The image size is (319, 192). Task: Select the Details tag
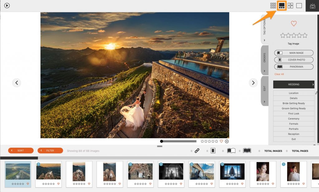click(x=294, y=98)
